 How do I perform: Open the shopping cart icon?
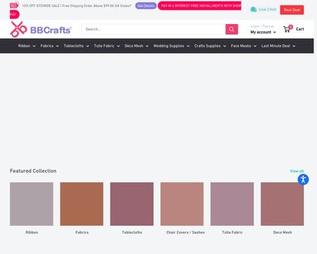click(x=287, y=29)
